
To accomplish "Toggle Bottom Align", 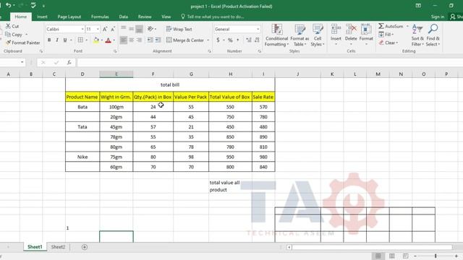I will 139,29.
